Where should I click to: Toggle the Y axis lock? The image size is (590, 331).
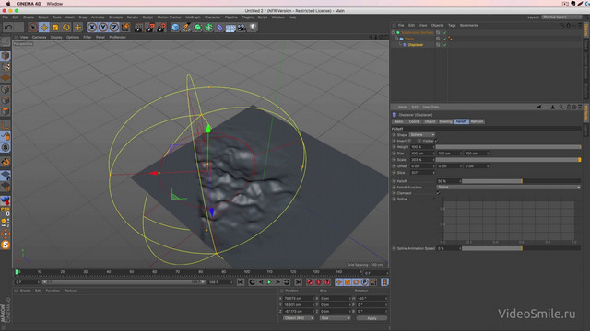[x=102, y=28]
